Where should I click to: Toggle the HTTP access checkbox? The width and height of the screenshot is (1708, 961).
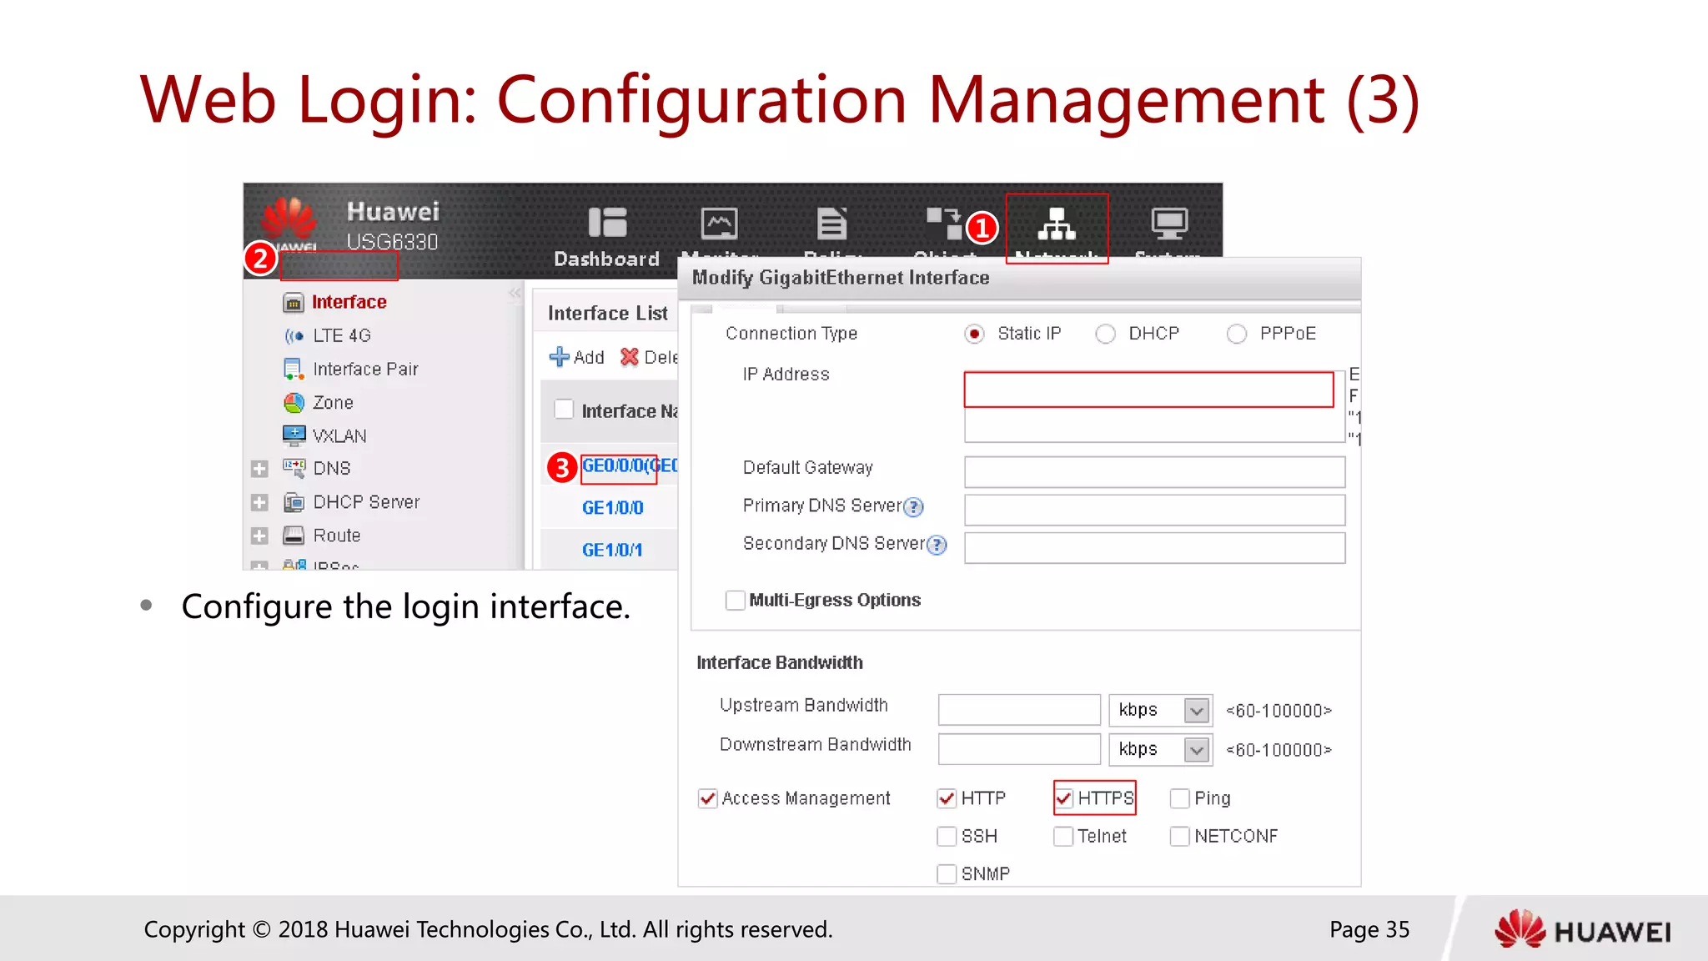coord(947,799)
